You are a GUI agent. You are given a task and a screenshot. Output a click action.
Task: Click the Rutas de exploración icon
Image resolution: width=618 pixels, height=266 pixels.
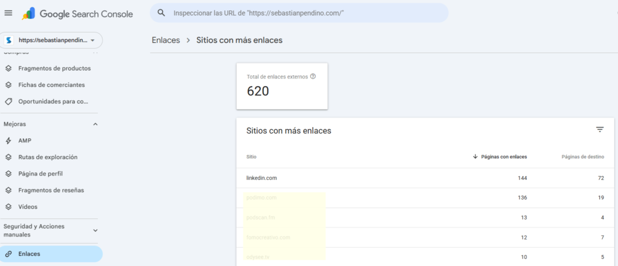(8, 157)
